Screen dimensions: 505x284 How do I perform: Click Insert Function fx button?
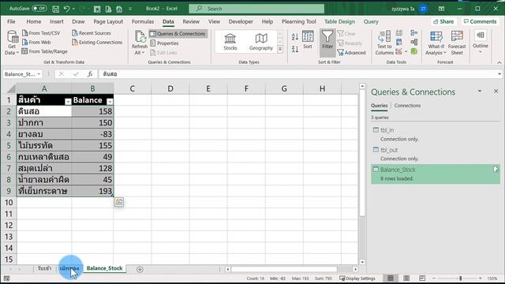tap(90, 74)
